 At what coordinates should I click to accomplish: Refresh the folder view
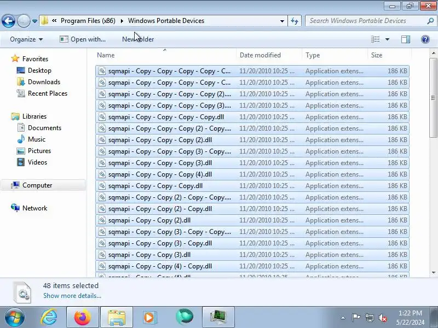pyautogui.click(x=295, y=21)
